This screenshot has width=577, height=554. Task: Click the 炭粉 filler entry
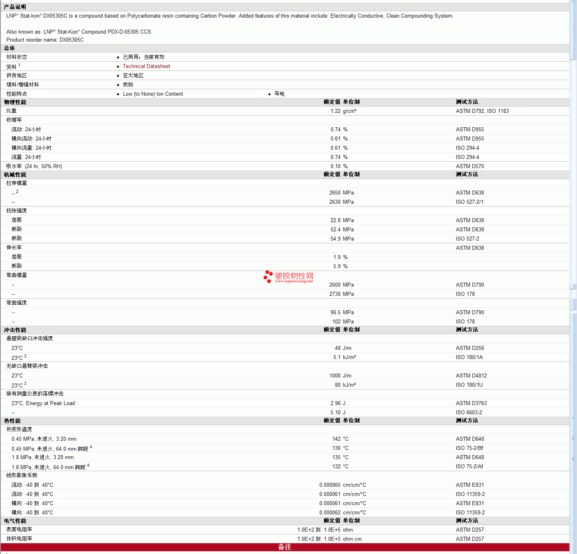pyautogui.click(x=128, y=85)
